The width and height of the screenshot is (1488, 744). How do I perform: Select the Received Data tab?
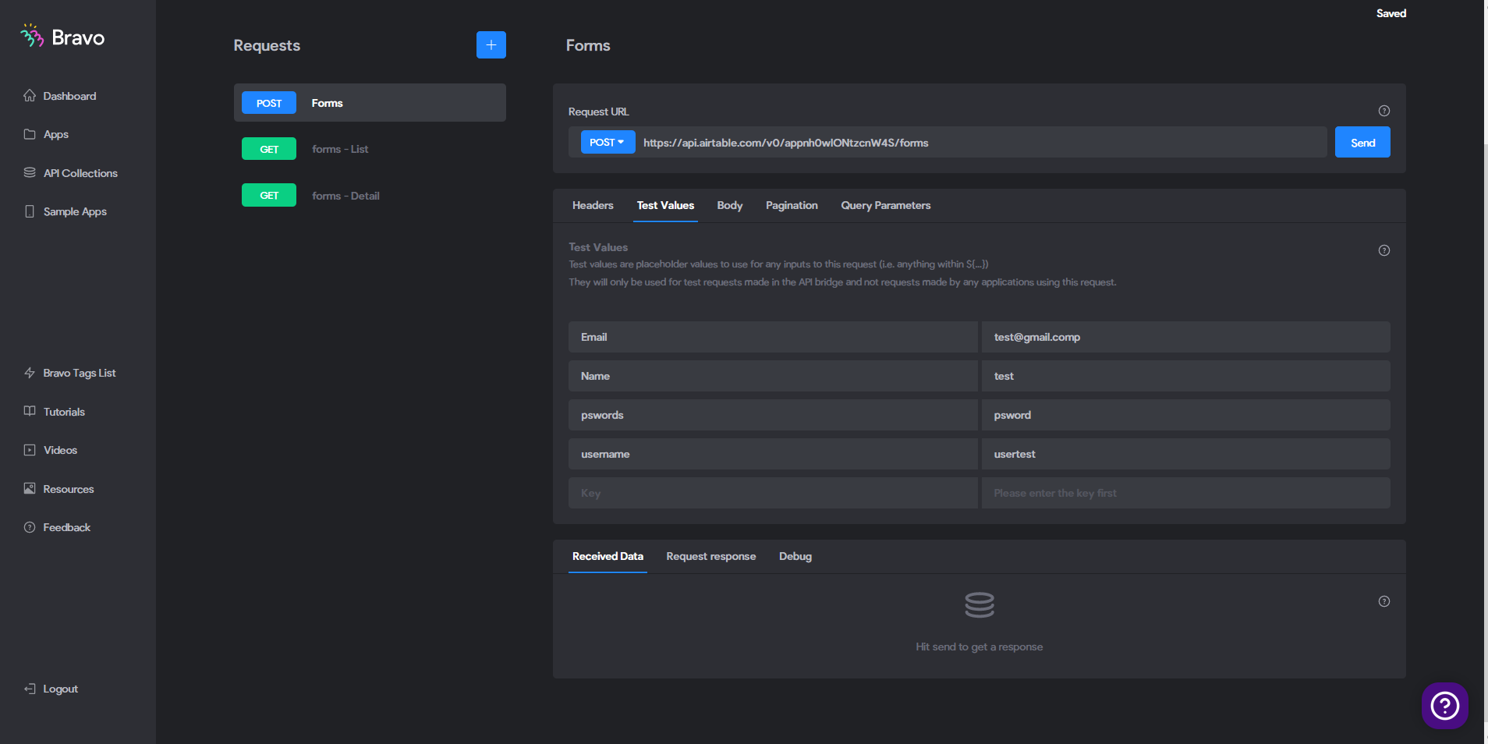(608, 556)
